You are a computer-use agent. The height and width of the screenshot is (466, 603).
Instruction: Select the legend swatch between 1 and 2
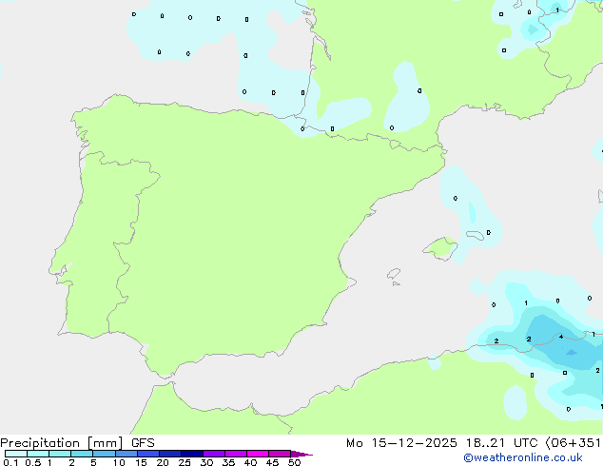(x=60, y=454)
